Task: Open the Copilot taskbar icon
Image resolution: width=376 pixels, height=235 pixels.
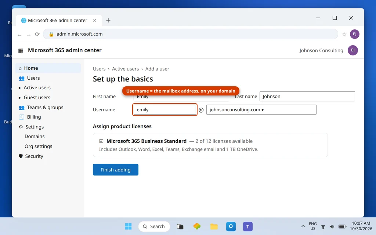Action: pos(197,226)
